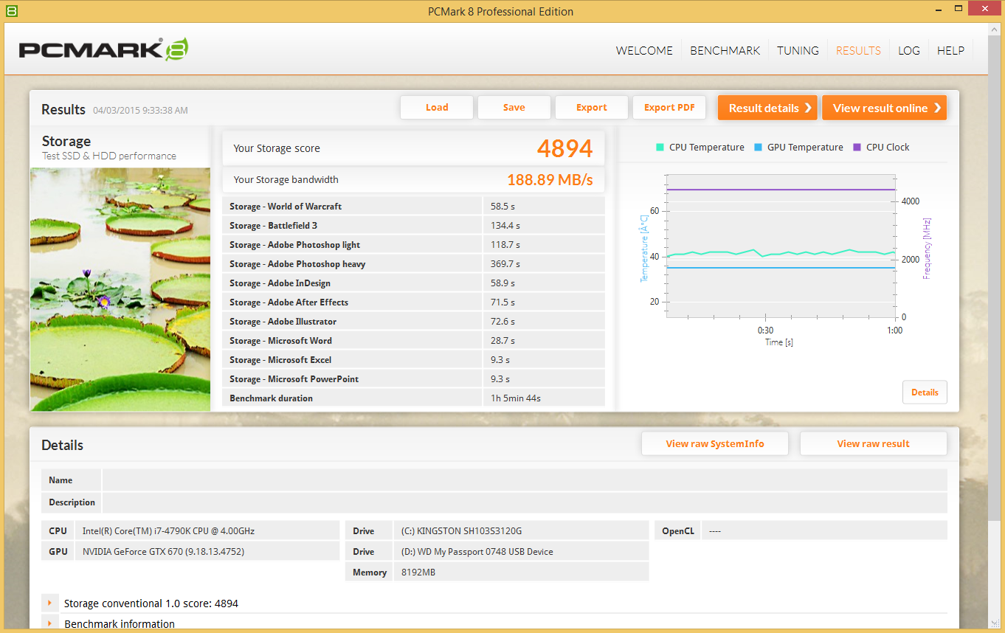Click Export PDF button
The image size is (1005, 633).
pos(669,108)
